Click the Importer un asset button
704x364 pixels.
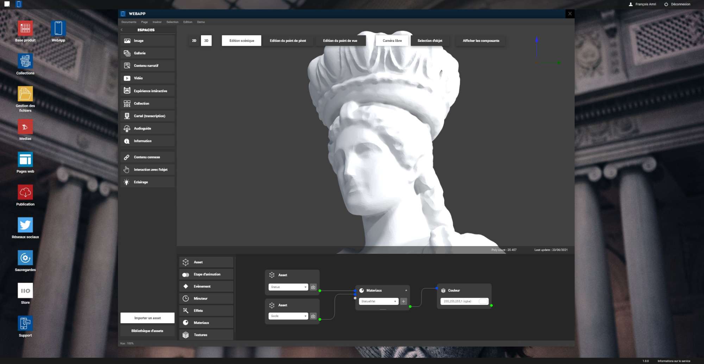coord(147,318)
